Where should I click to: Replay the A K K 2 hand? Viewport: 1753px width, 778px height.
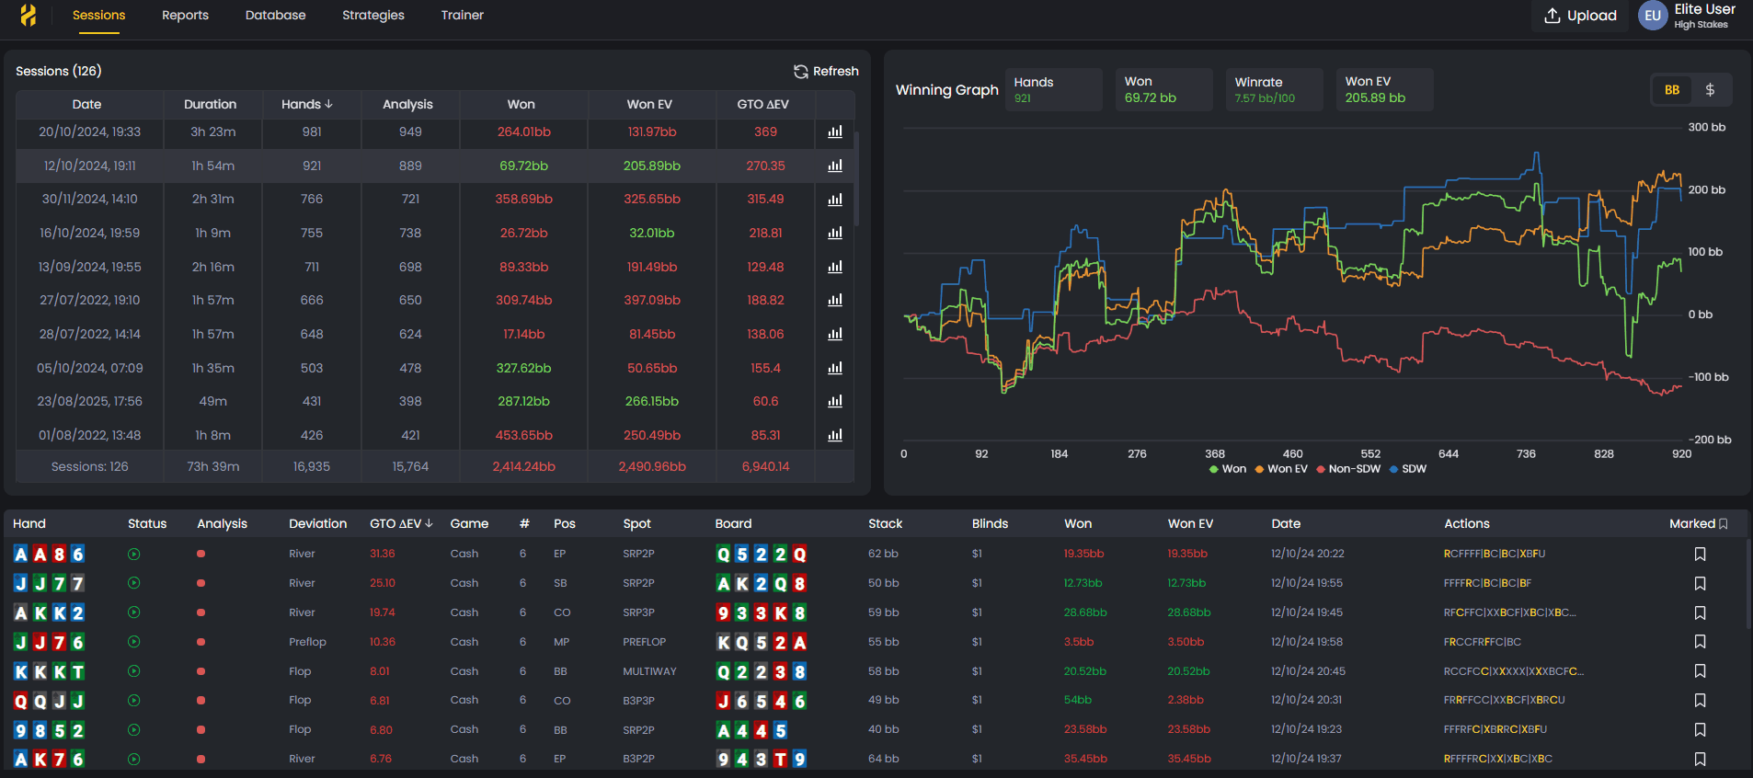coord(133,612)
